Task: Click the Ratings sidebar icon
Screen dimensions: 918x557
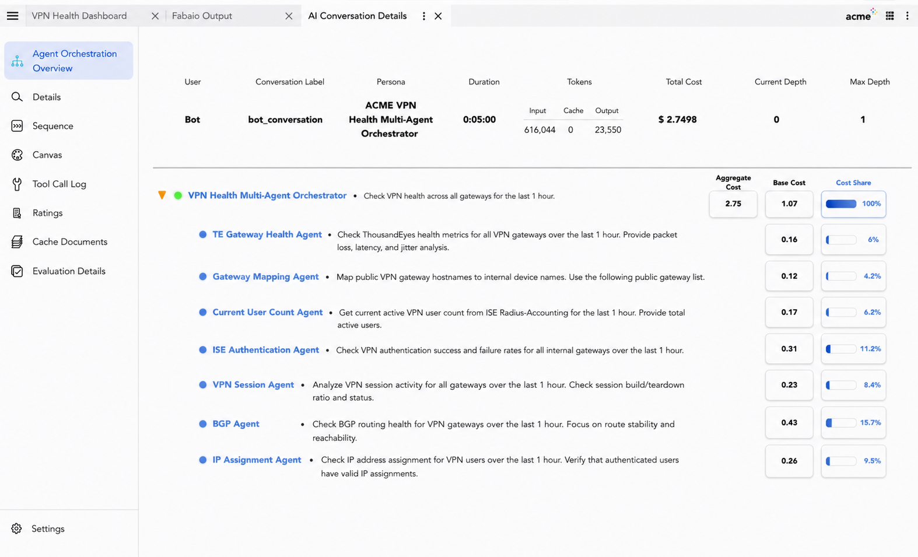Action: [17, 213]
